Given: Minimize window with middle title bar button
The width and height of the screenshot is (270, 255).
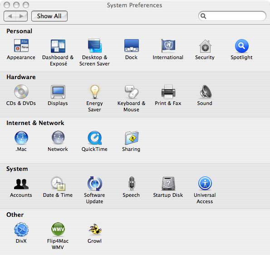Looking at the screenshot, I should click(16, 5).
